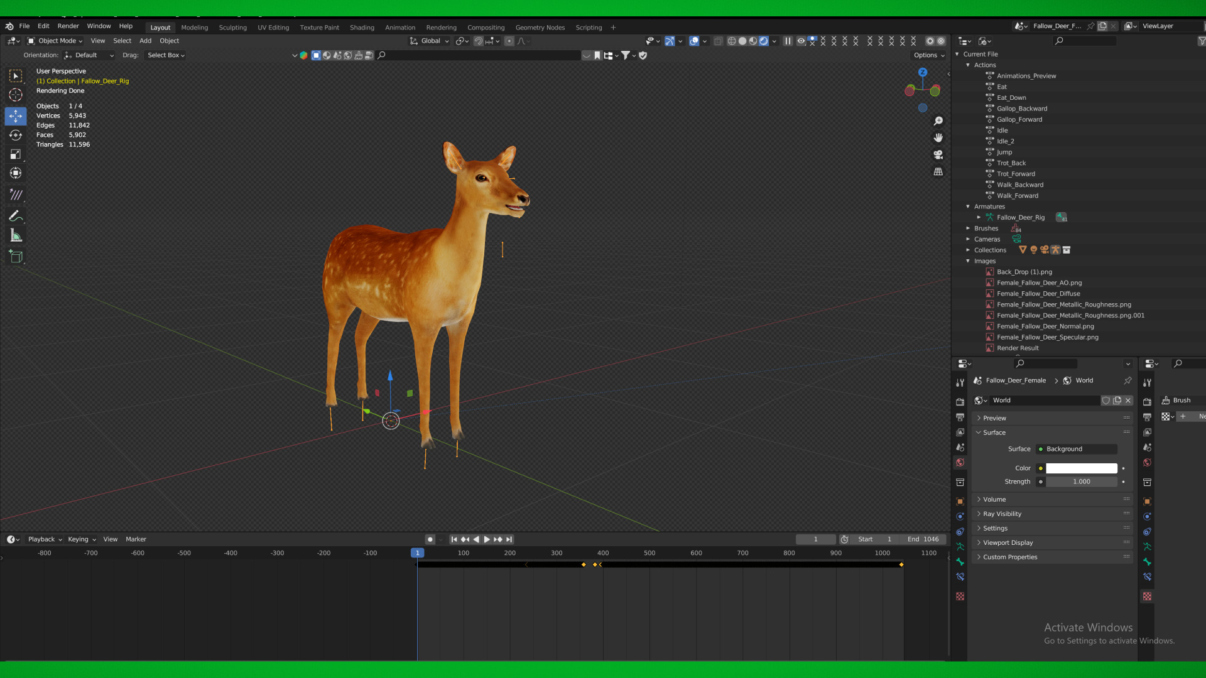Switch to the Animation workspace tab
Image resolution: width=1206 pixels, height=678 pixels.
click(400, 28)
